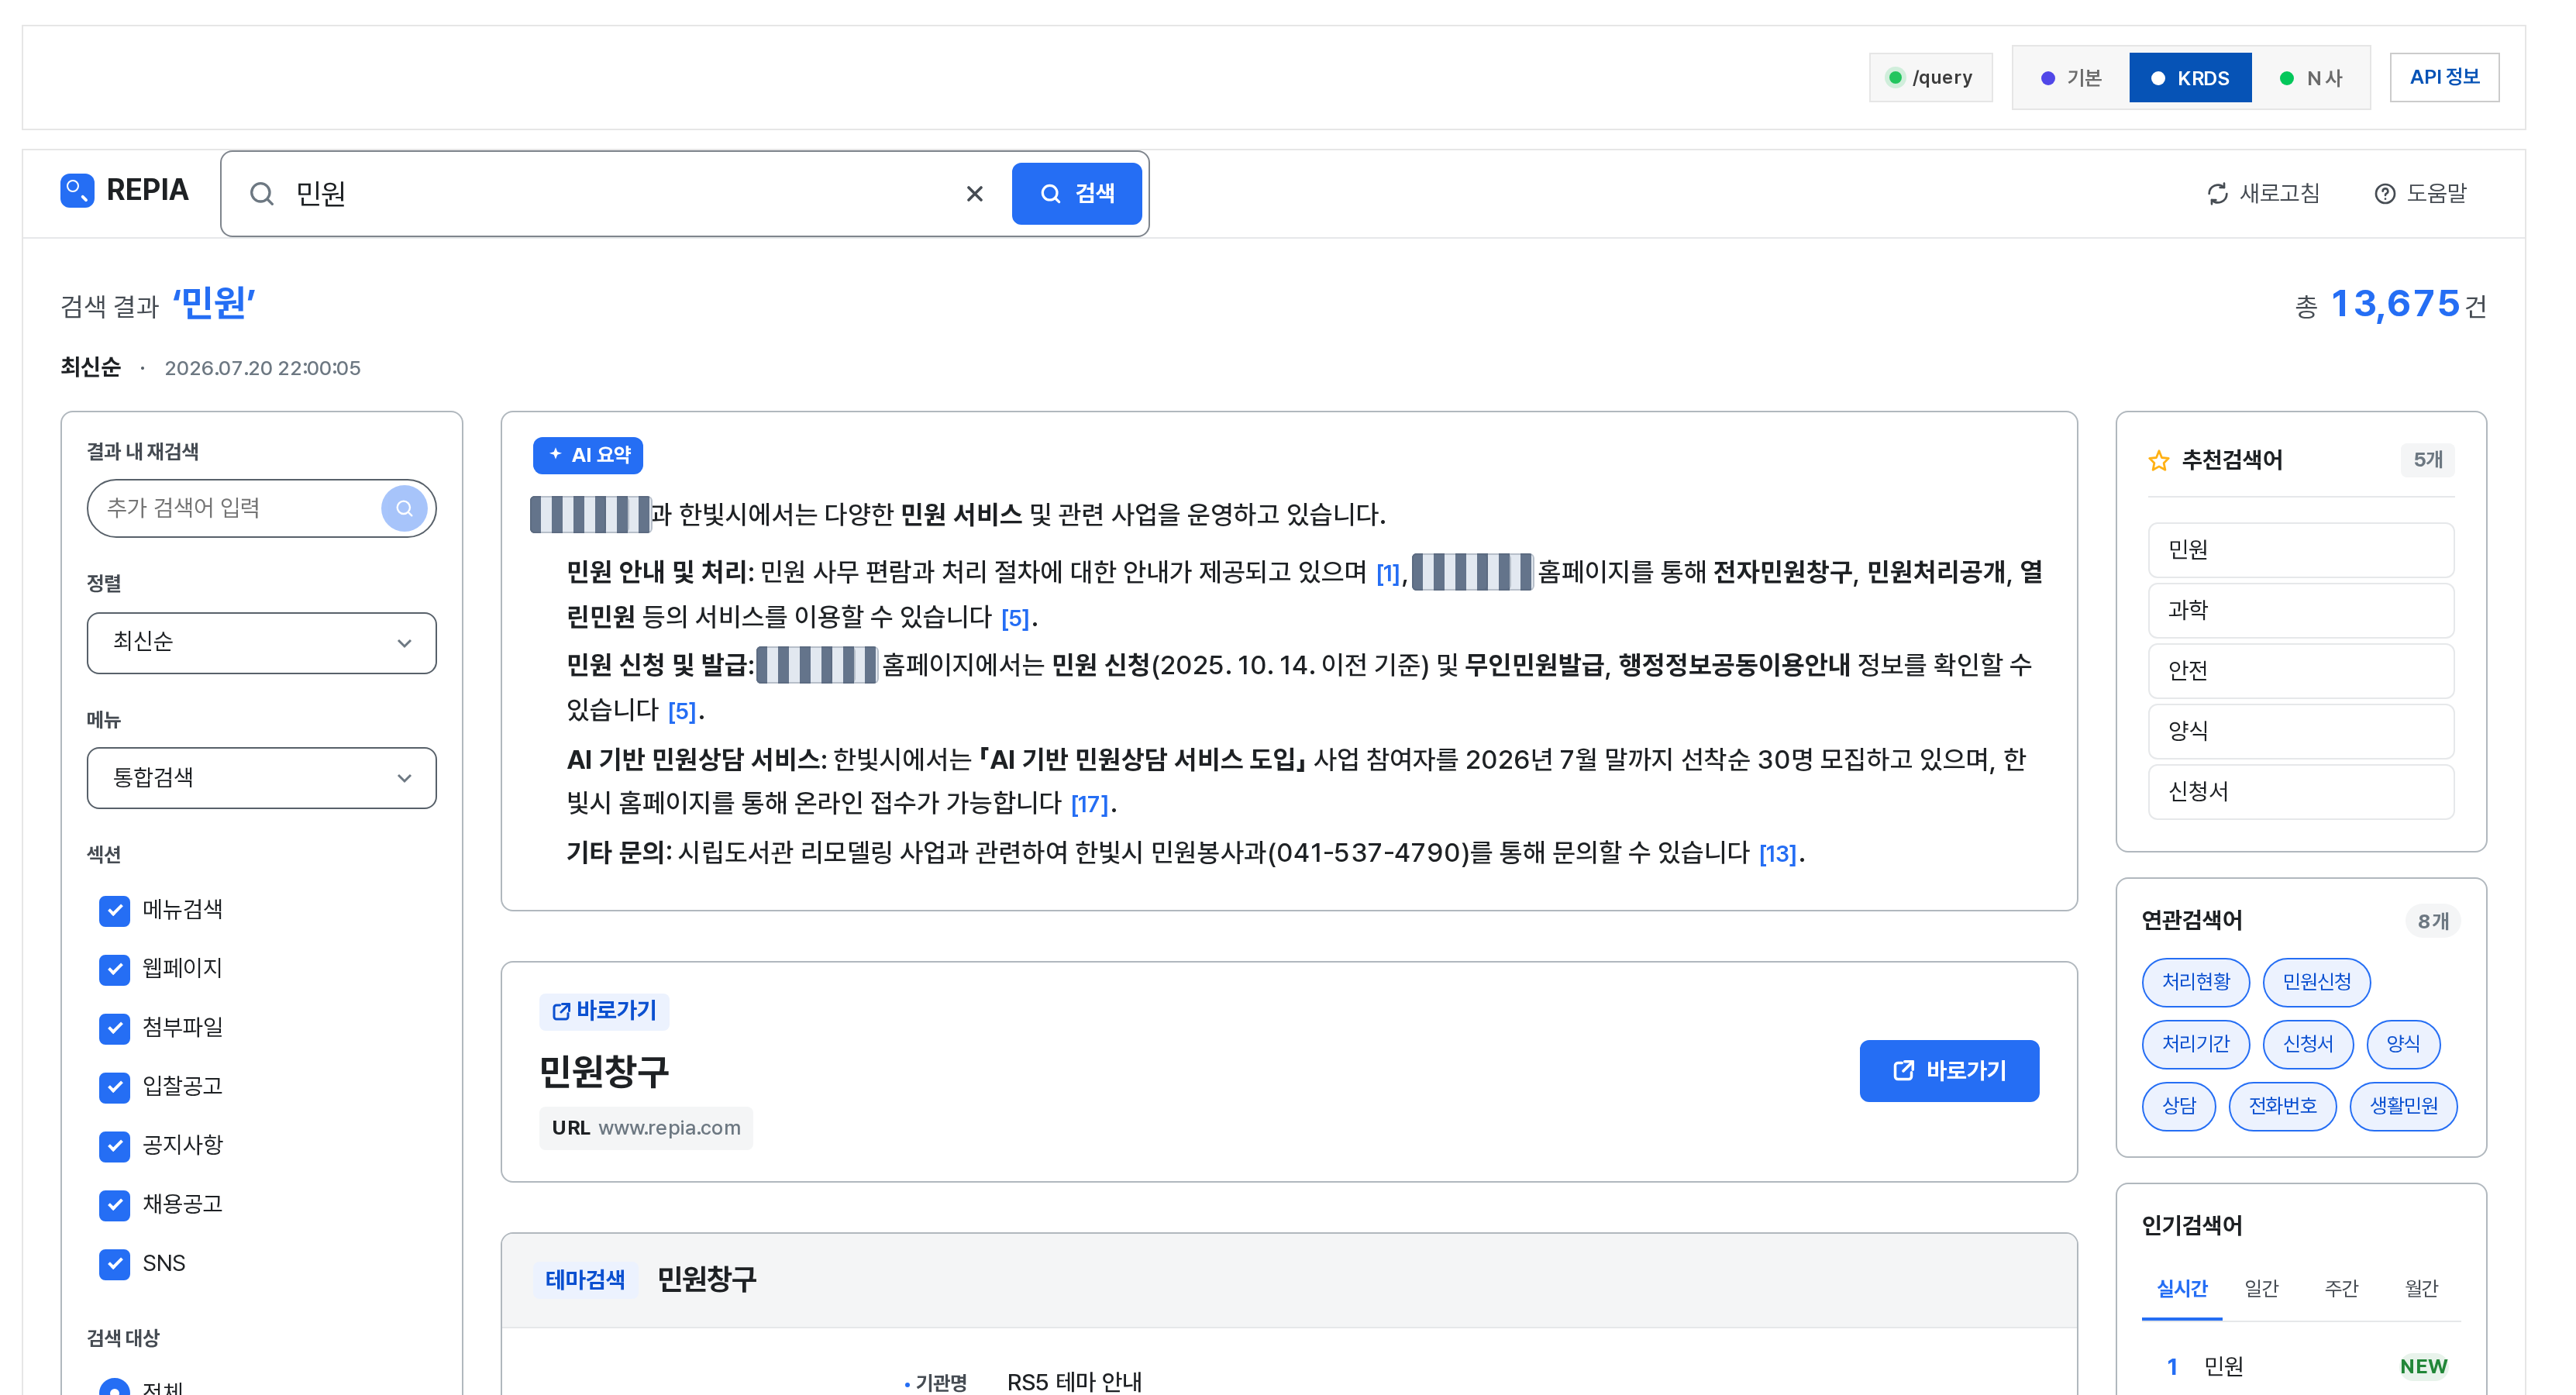Open API 정보 button
This screenshot has width=2576, height=1395.
[x=2444, y=77]
